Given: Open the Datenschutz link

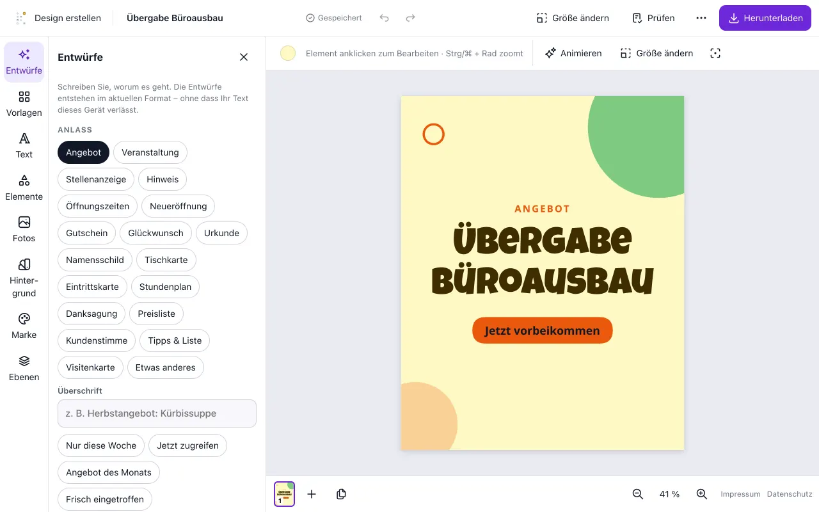Looking at the screenshot, I should point(790,494).
